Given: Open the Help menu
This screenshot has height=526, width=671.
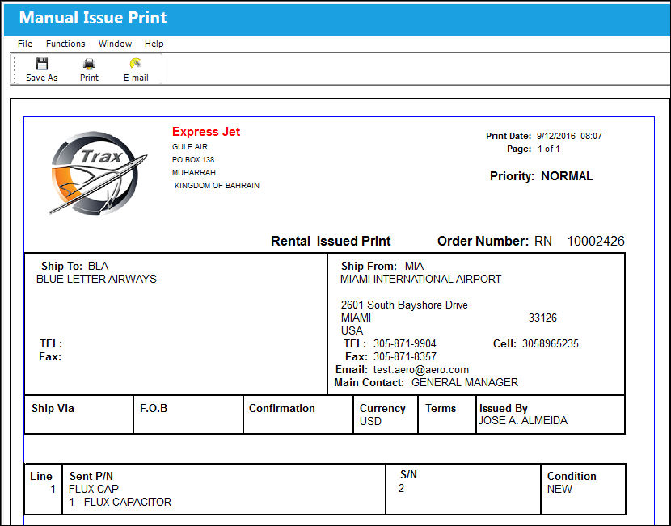Looking at the screenshot, I should click(x=154, y=44).
